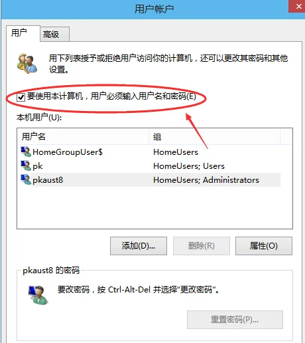
Task: Click the 删除(R) button
Action: [202, 246]
